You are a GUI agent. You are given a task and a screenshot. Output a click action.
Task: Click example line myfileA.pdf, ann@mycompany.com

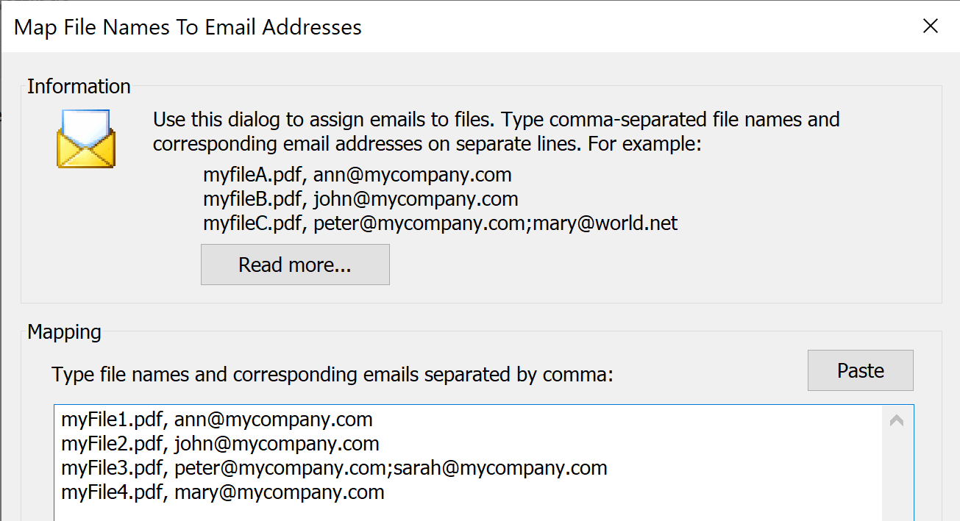tap(357, 175)
